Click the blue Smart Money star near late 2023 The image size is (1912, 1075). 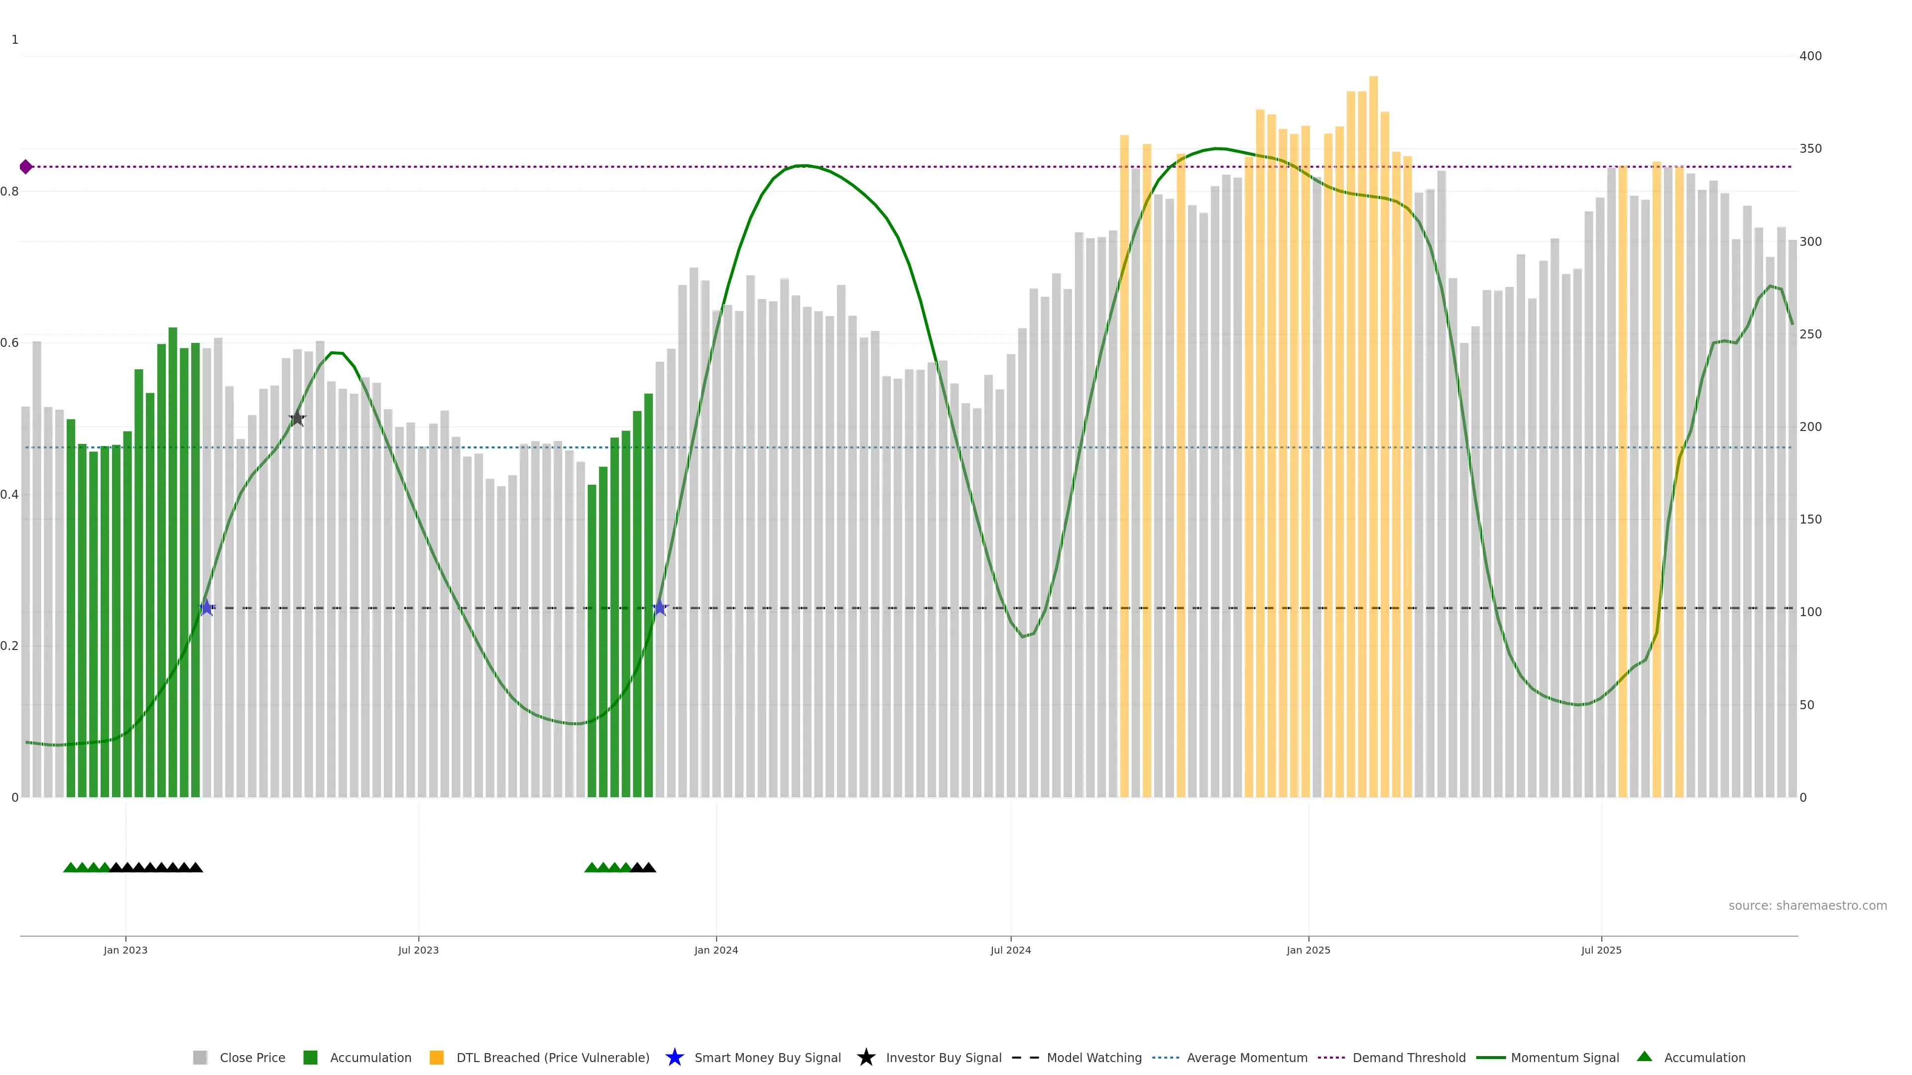pyautogui.click(x=660, y=608)
